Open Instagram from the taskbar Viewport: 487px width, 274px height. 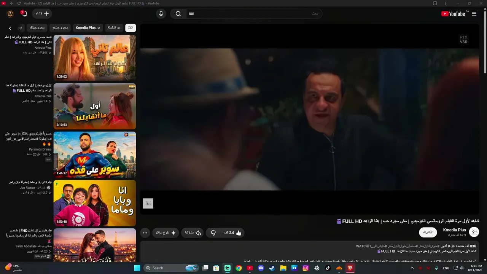click(x=306, y=268)
